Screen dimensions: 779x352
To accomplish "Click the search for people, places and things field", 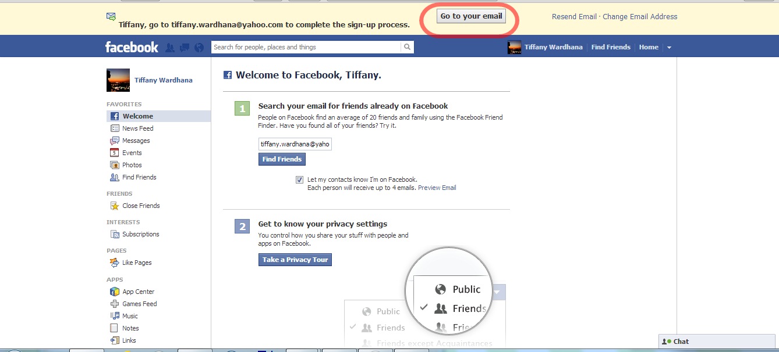I will (x=306, y=47).
